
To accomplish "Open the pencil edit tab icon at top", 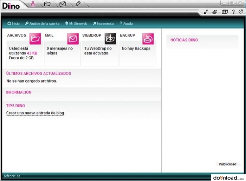I will point(78,4).
